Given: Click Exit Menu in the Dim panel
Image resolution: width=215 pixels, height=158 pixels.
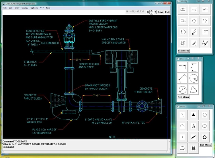Looking at the screenshot, I should click(x=183, y=97).
